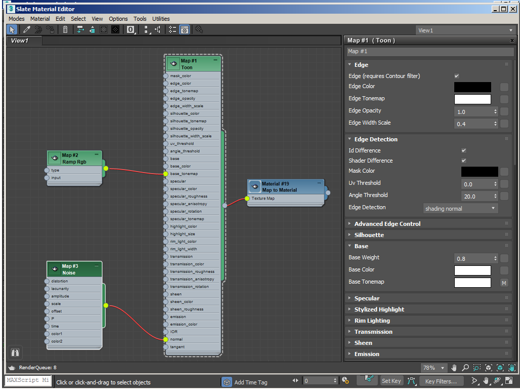
Task: Select the arrow Select tool
Action: 12,29
